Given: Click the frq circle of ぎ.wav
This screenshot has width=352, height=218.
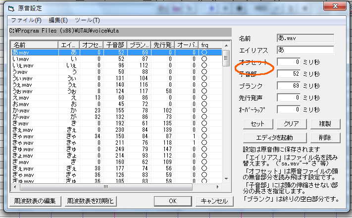Looking at the screenshot, I should [x=204, y=162].
